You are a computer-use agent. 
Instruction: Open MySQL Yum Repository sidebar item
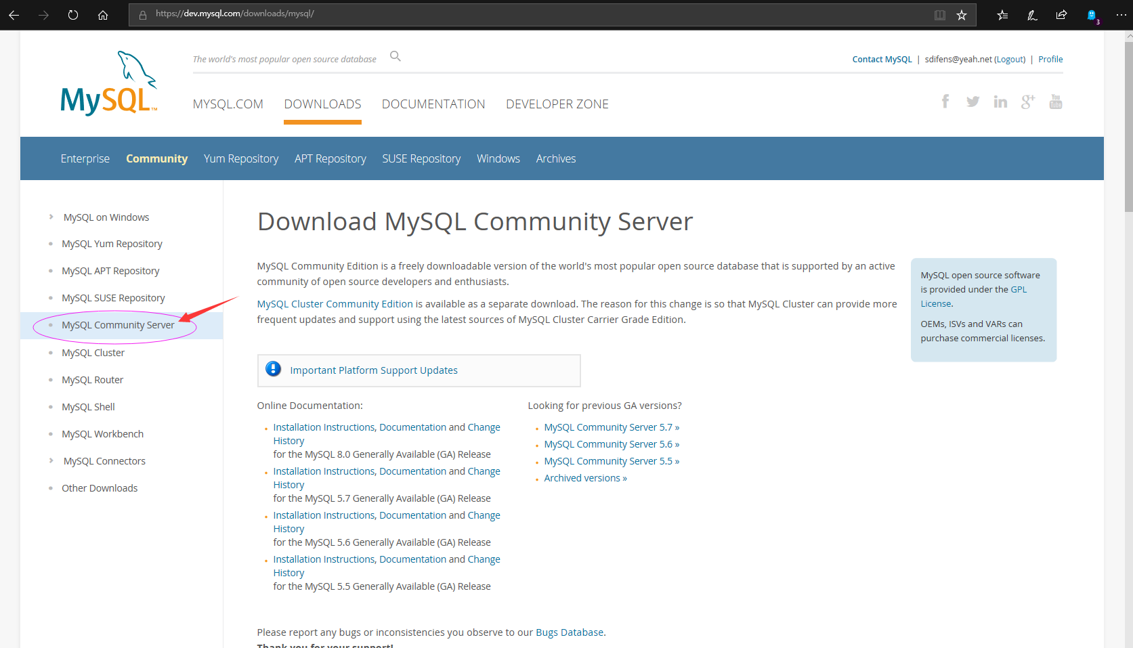(x=112, y=244)
